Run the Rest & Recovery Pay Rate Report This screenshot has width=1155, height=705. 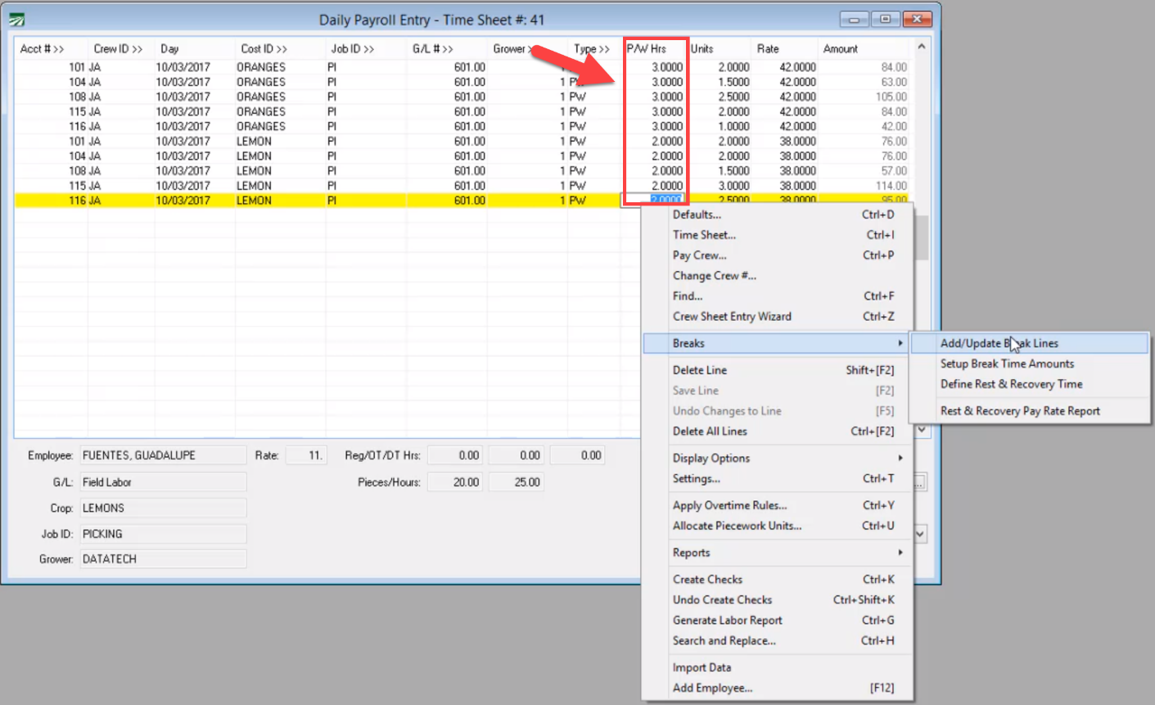click(1020, 411)
